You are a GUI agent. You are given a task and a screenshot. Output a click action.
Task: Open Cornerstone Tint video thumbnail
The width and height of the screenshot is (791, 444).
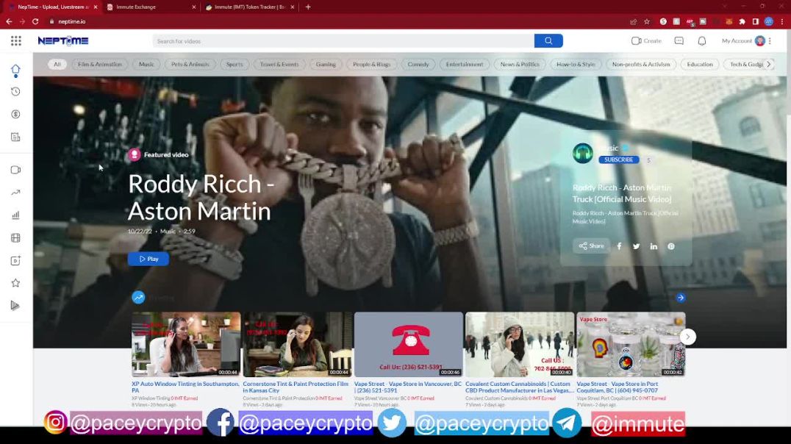[x=297, y=344]
